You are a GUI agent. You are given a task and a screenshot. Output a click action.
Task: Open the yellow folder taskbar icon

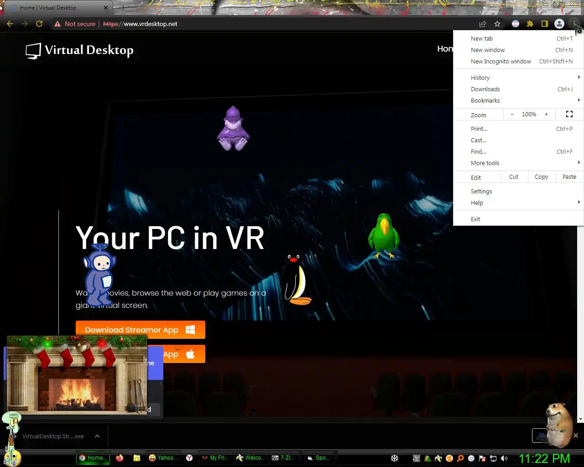[x=136, y=458]
